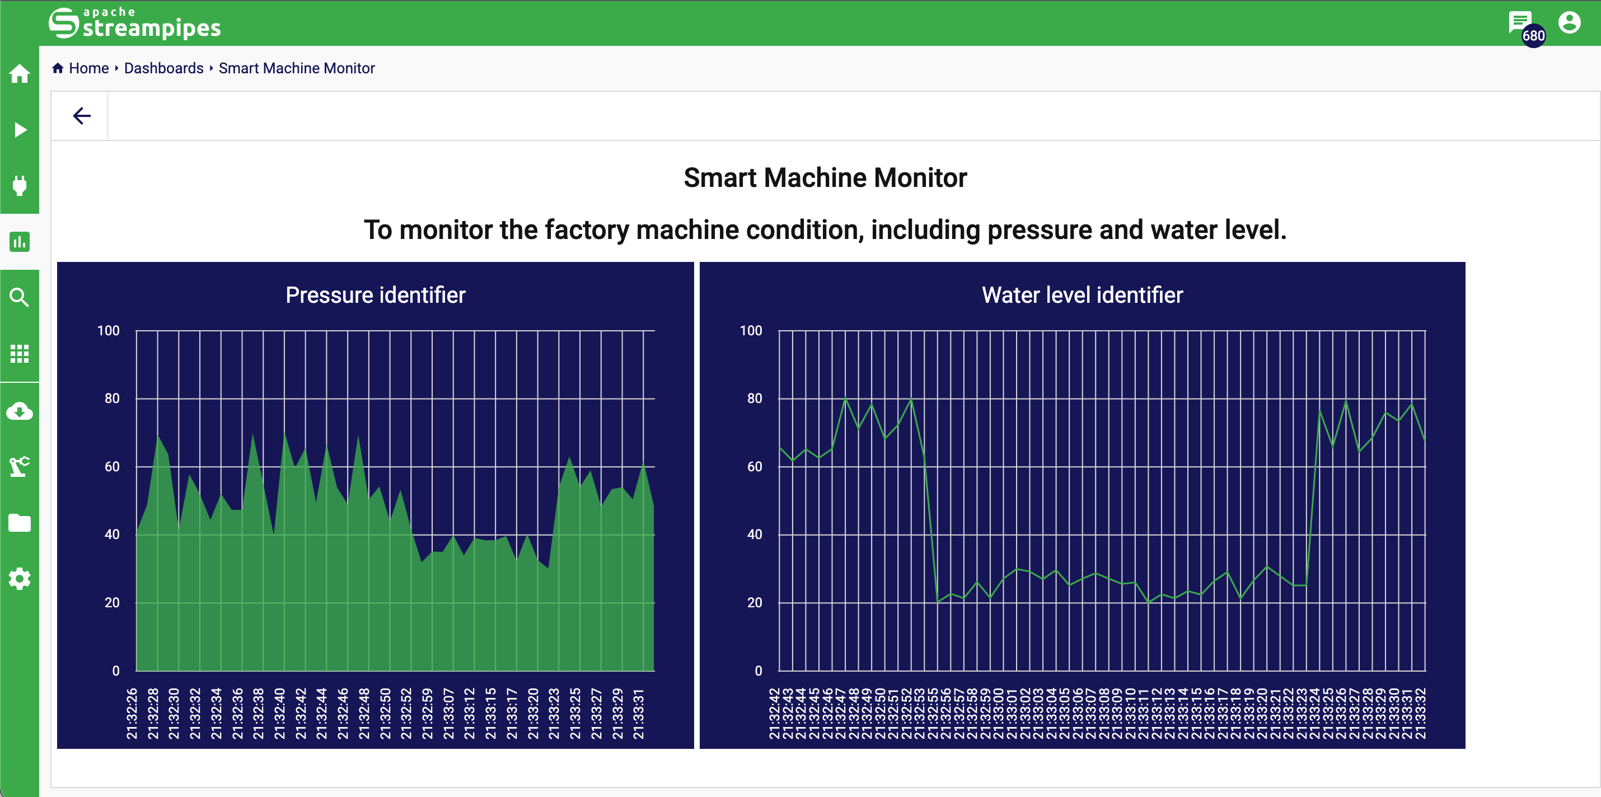Click the Water level identifier chart title
This screenshot has width=1601, height=797.
[x=1082, y=294]
